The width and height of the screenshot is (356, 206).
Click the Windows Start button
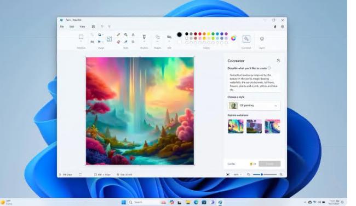point(124,202)
